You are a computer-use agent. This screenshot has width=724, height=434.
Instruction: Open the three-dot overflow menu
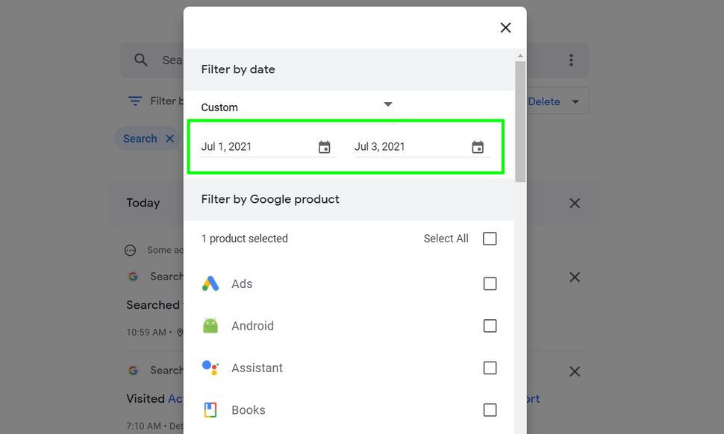pos(570,60)
